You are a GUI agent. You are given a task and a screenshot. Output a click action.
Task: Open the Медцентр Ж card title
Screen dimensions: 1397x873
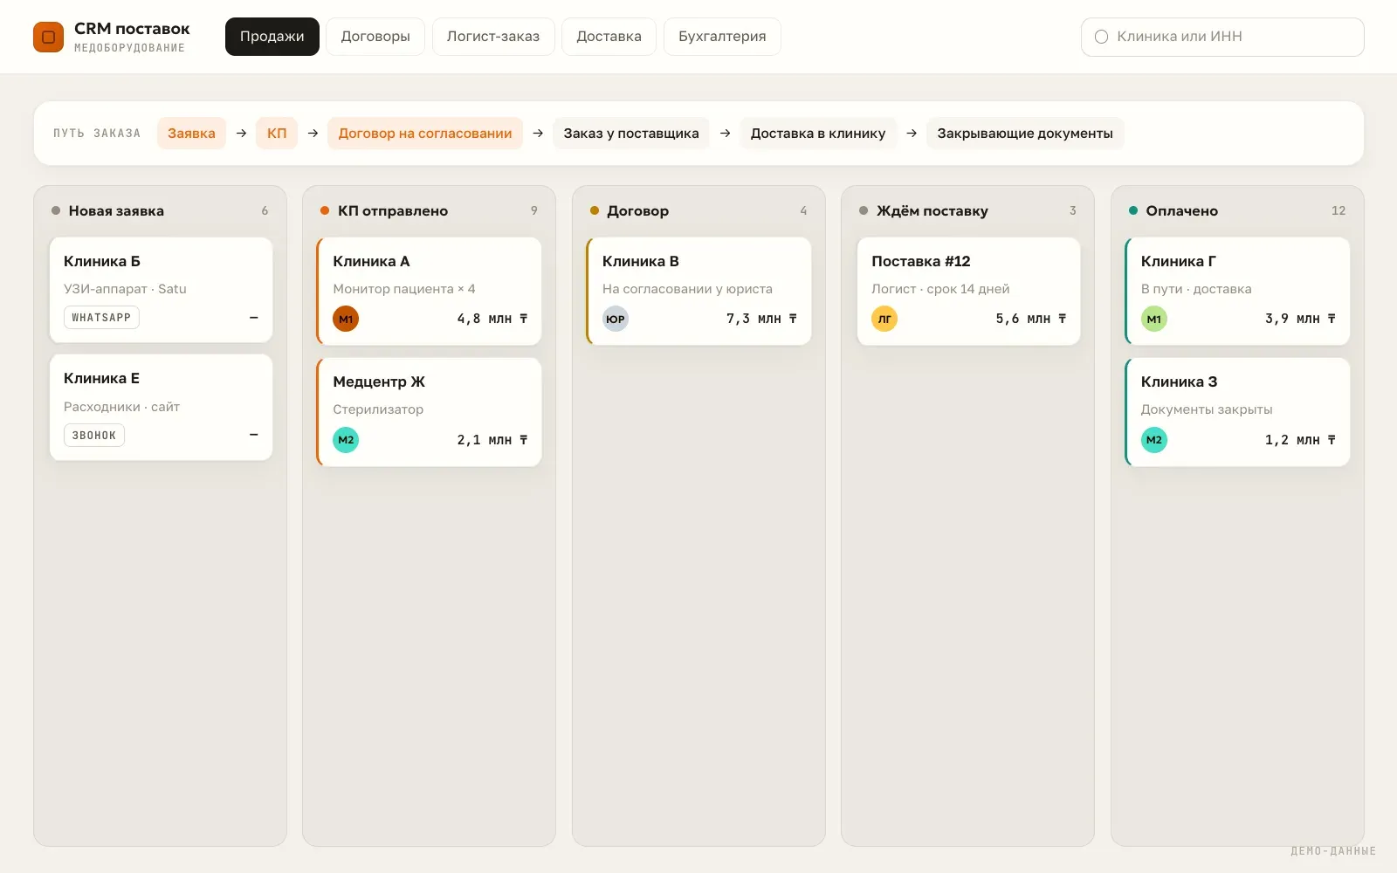coord(379,382)
